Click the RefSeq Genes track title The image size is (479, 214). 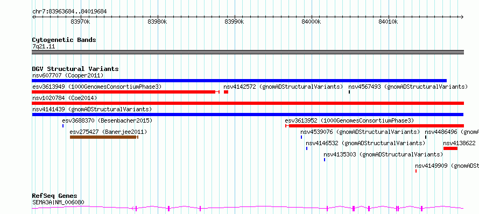point(55,196)
